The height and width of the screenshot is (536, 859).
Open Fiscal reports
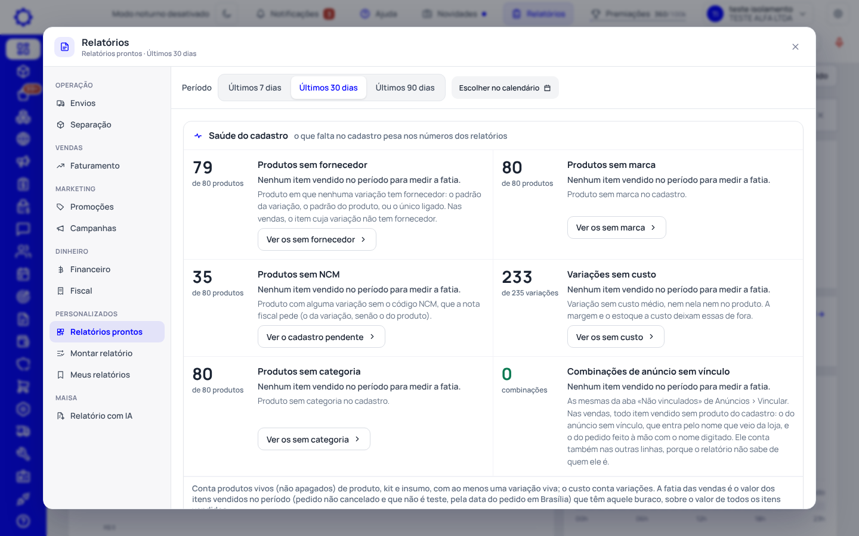tap(107, 291)
